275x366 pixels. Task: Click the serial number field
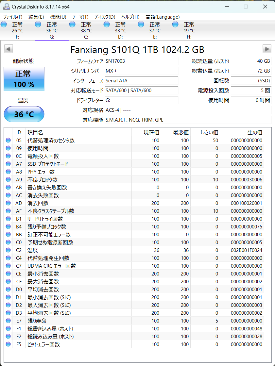pos(142,71)
